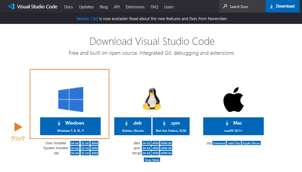Select Apple Silicon .zip for Mac
The image size is (302, 172).
pyautogui.click(x=251, y=143)
